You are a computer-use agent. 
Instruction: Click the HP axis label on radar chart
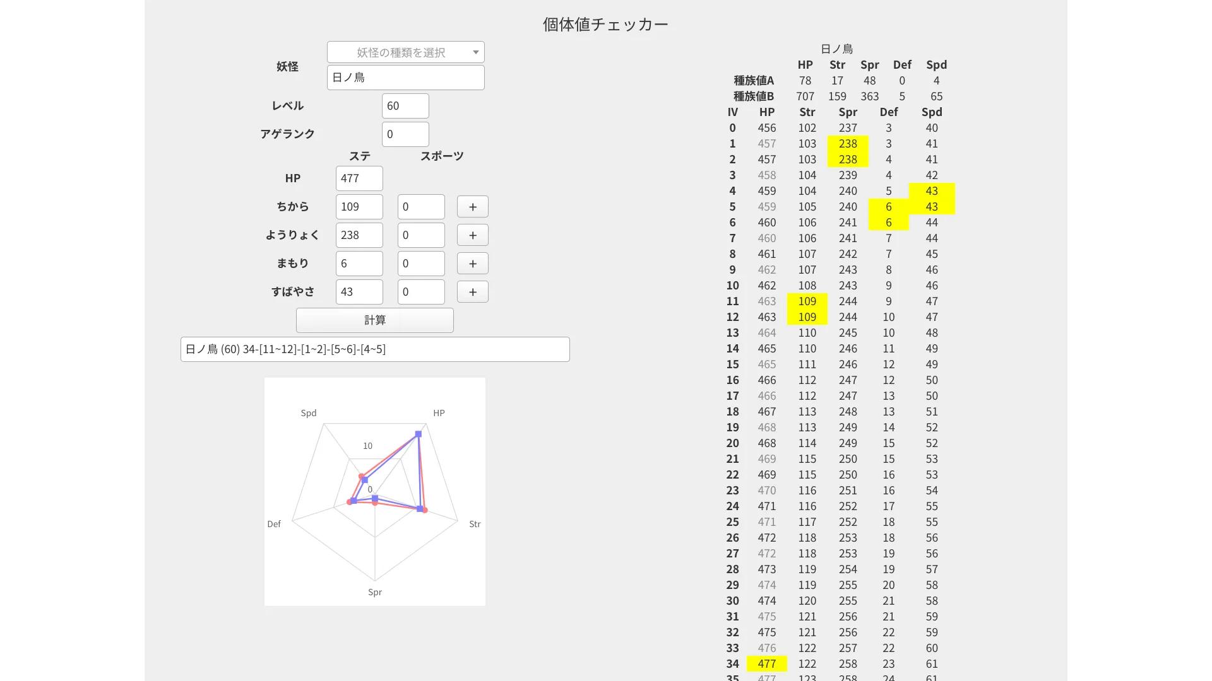439,413
